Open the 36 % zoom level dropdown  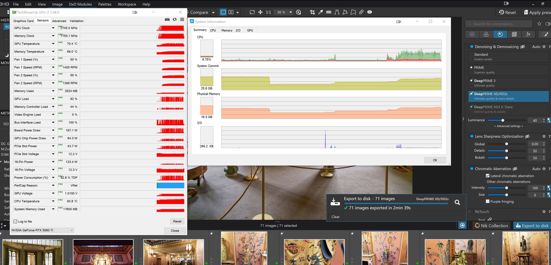290,12
